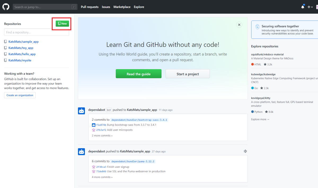
Task: Focus the 'Find a repository' filter box
Action: click(x=37, y=32)
